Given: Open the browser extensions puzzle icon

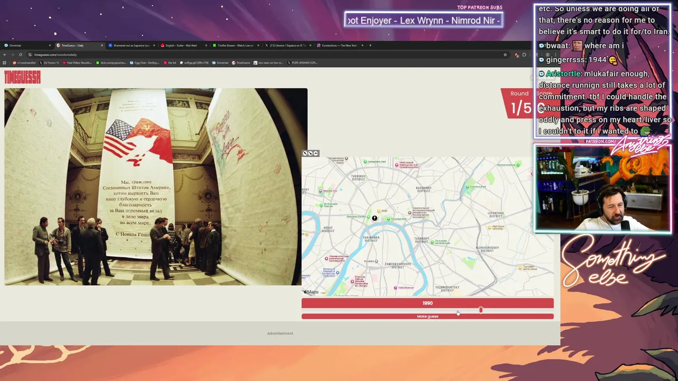Looking at the screenshot, I should coord(524,55).
